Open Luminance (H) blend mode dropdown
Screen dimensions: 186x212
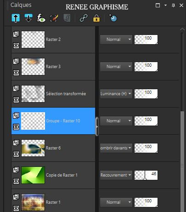(116, 94)
